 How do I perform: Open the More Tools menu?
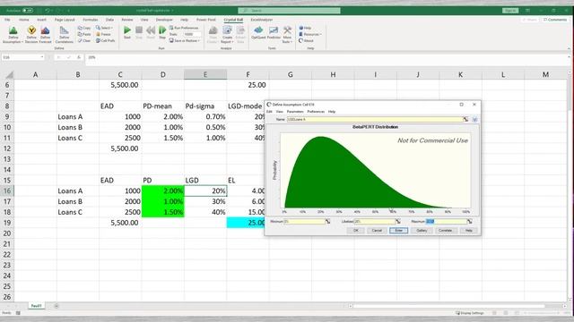287,35
